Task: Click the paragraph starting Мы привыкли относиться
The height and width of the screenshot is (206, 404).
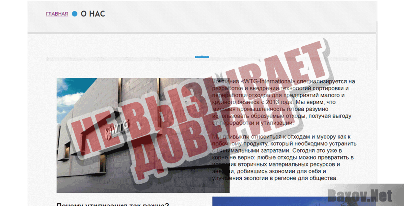Action: click(284, 157)
